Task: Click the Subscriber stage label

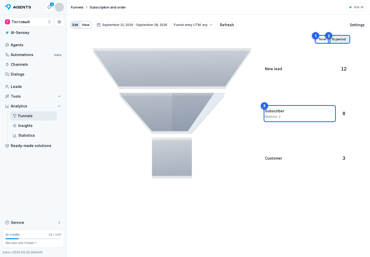Action: (274, 111)
